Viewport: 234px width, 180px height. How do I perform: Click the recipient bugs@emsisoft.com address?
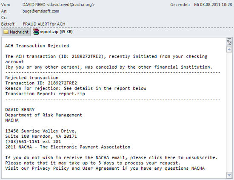tap(41, 11)
